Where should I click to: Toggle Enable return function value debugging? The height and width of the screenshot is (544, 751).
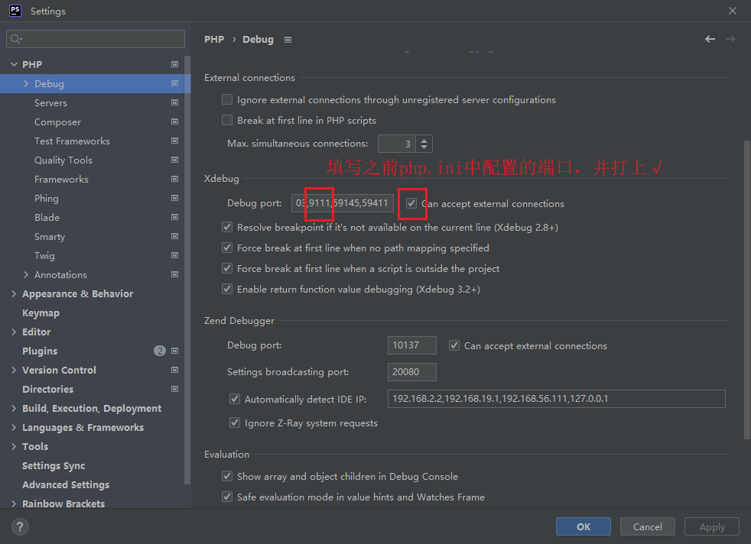click(227, 289)
